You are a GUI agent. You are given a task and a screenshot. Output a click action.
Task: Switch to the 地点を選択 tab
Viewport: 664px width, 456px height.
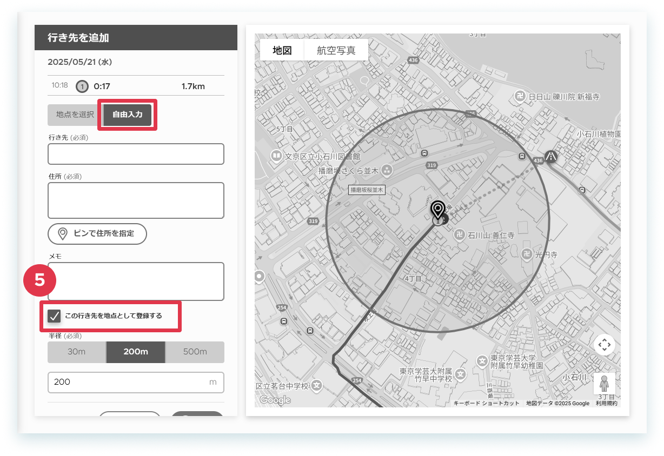75,115
